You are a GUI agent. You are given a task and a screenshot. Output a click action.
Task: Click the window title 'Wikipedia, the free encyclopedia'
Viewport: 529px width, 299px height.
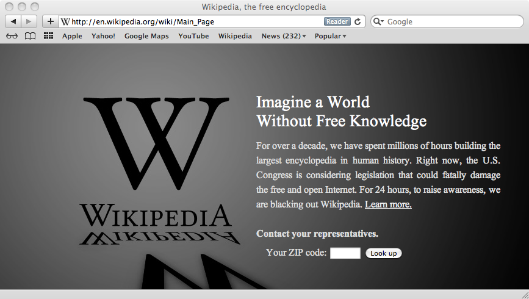click(x=264, y=7)
